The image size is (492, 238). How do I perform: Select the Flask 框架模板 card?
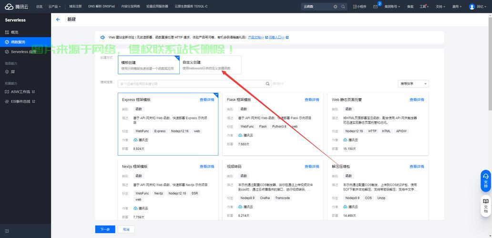[x=273, y=124]
